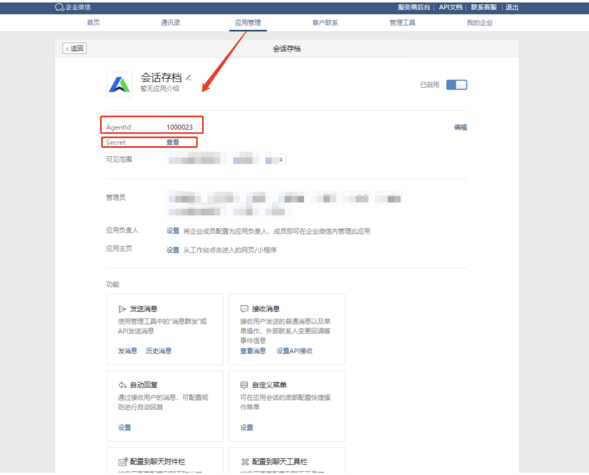
Task: Click the 接收消息 card title
Action: click(x=266, y=309)
